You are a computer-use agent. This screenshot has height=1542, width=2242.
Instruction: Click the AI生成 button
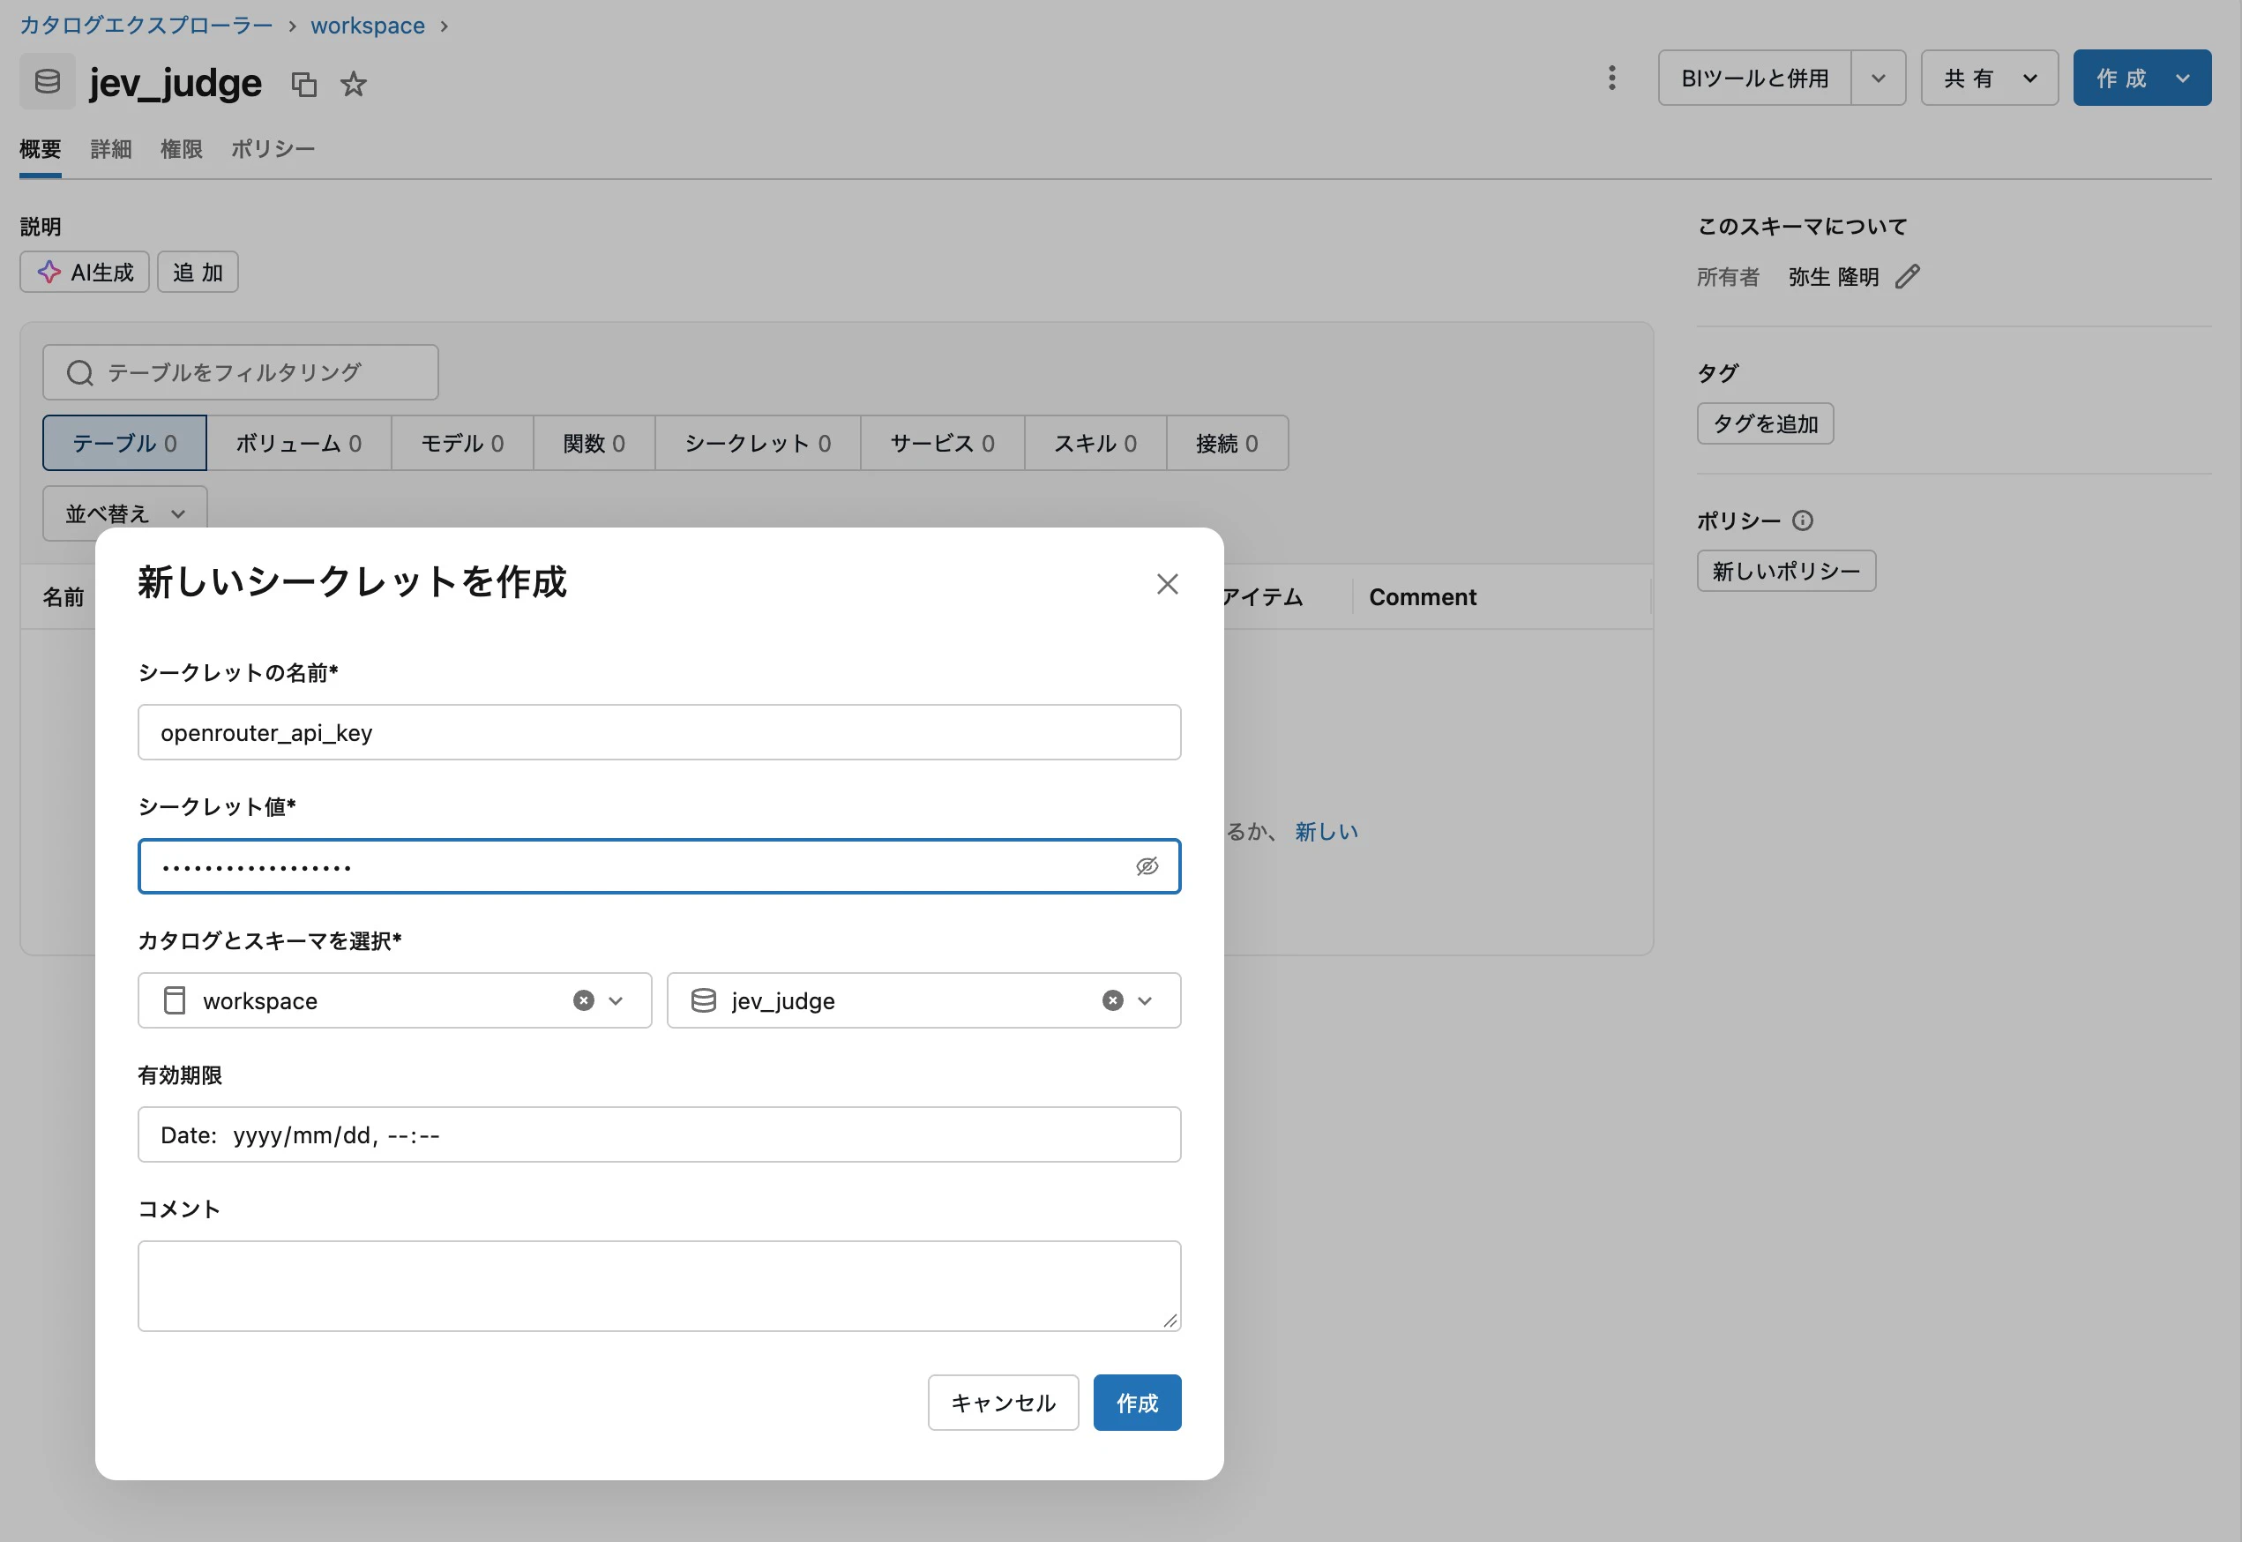(85, 273)
